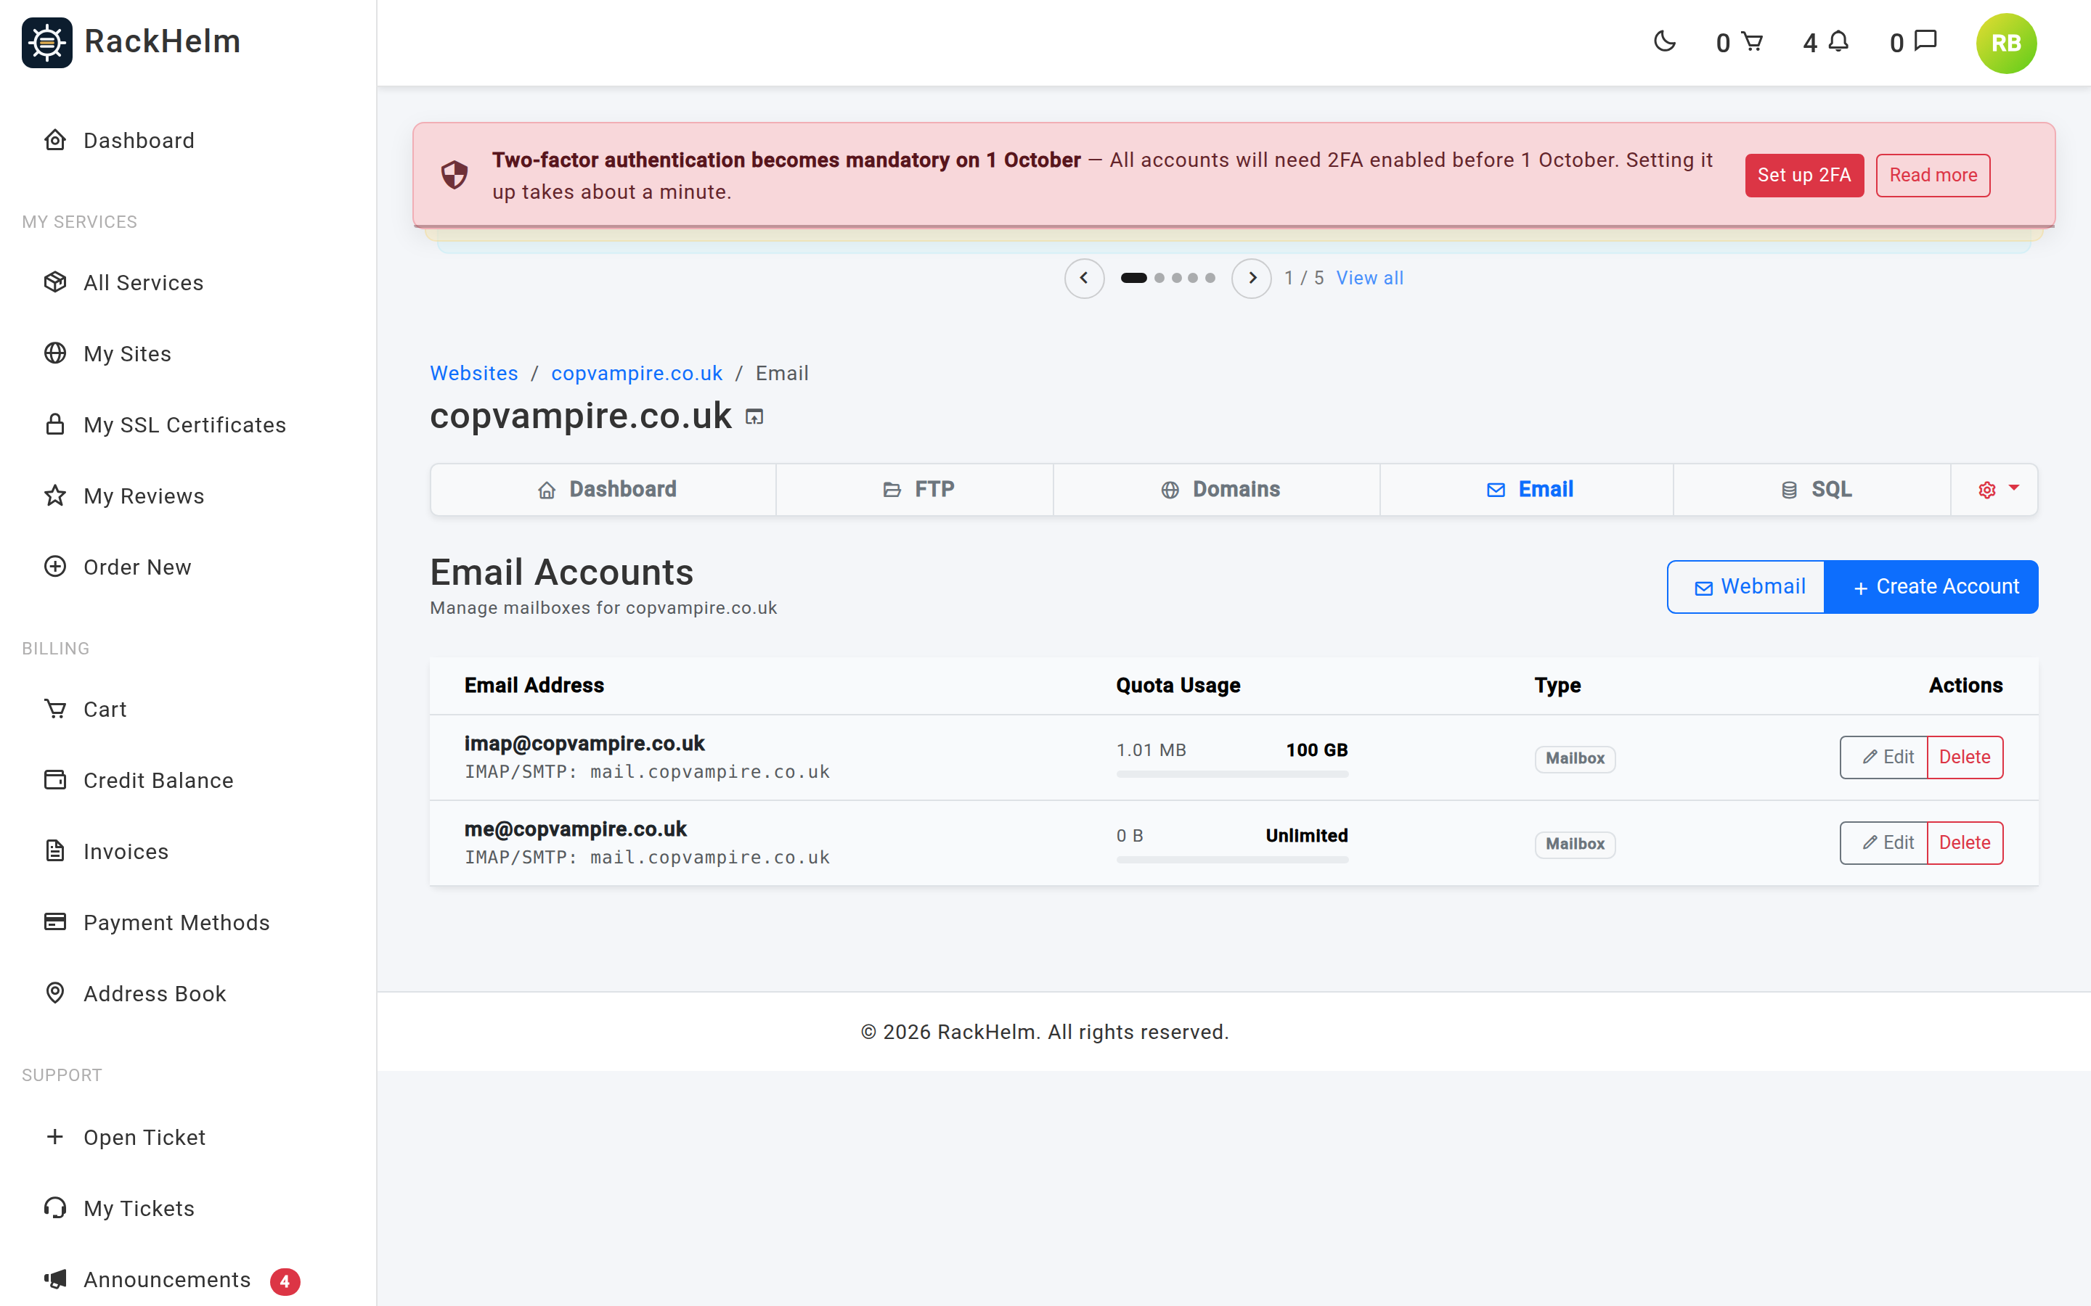Click the Cart icon in Billing section
2091x1306 pixels.
coord(55,708)
